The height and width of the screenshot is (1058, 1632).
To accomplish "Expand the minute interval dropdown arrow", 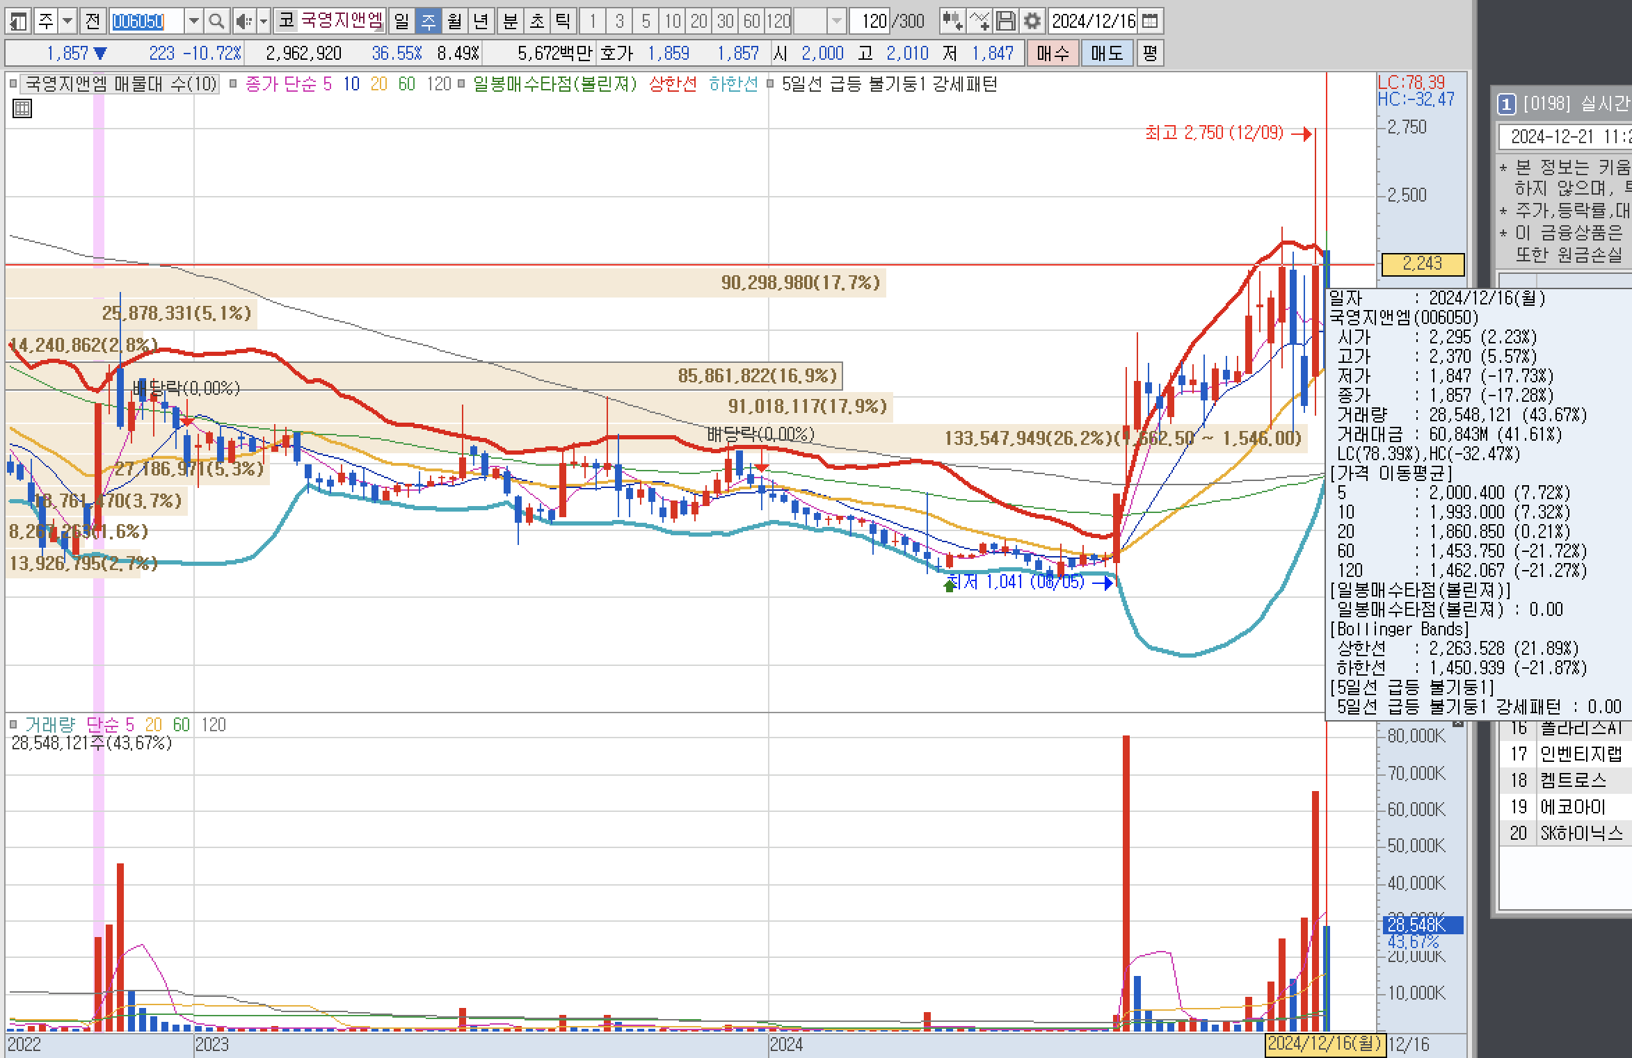I will tap(836, 22).
